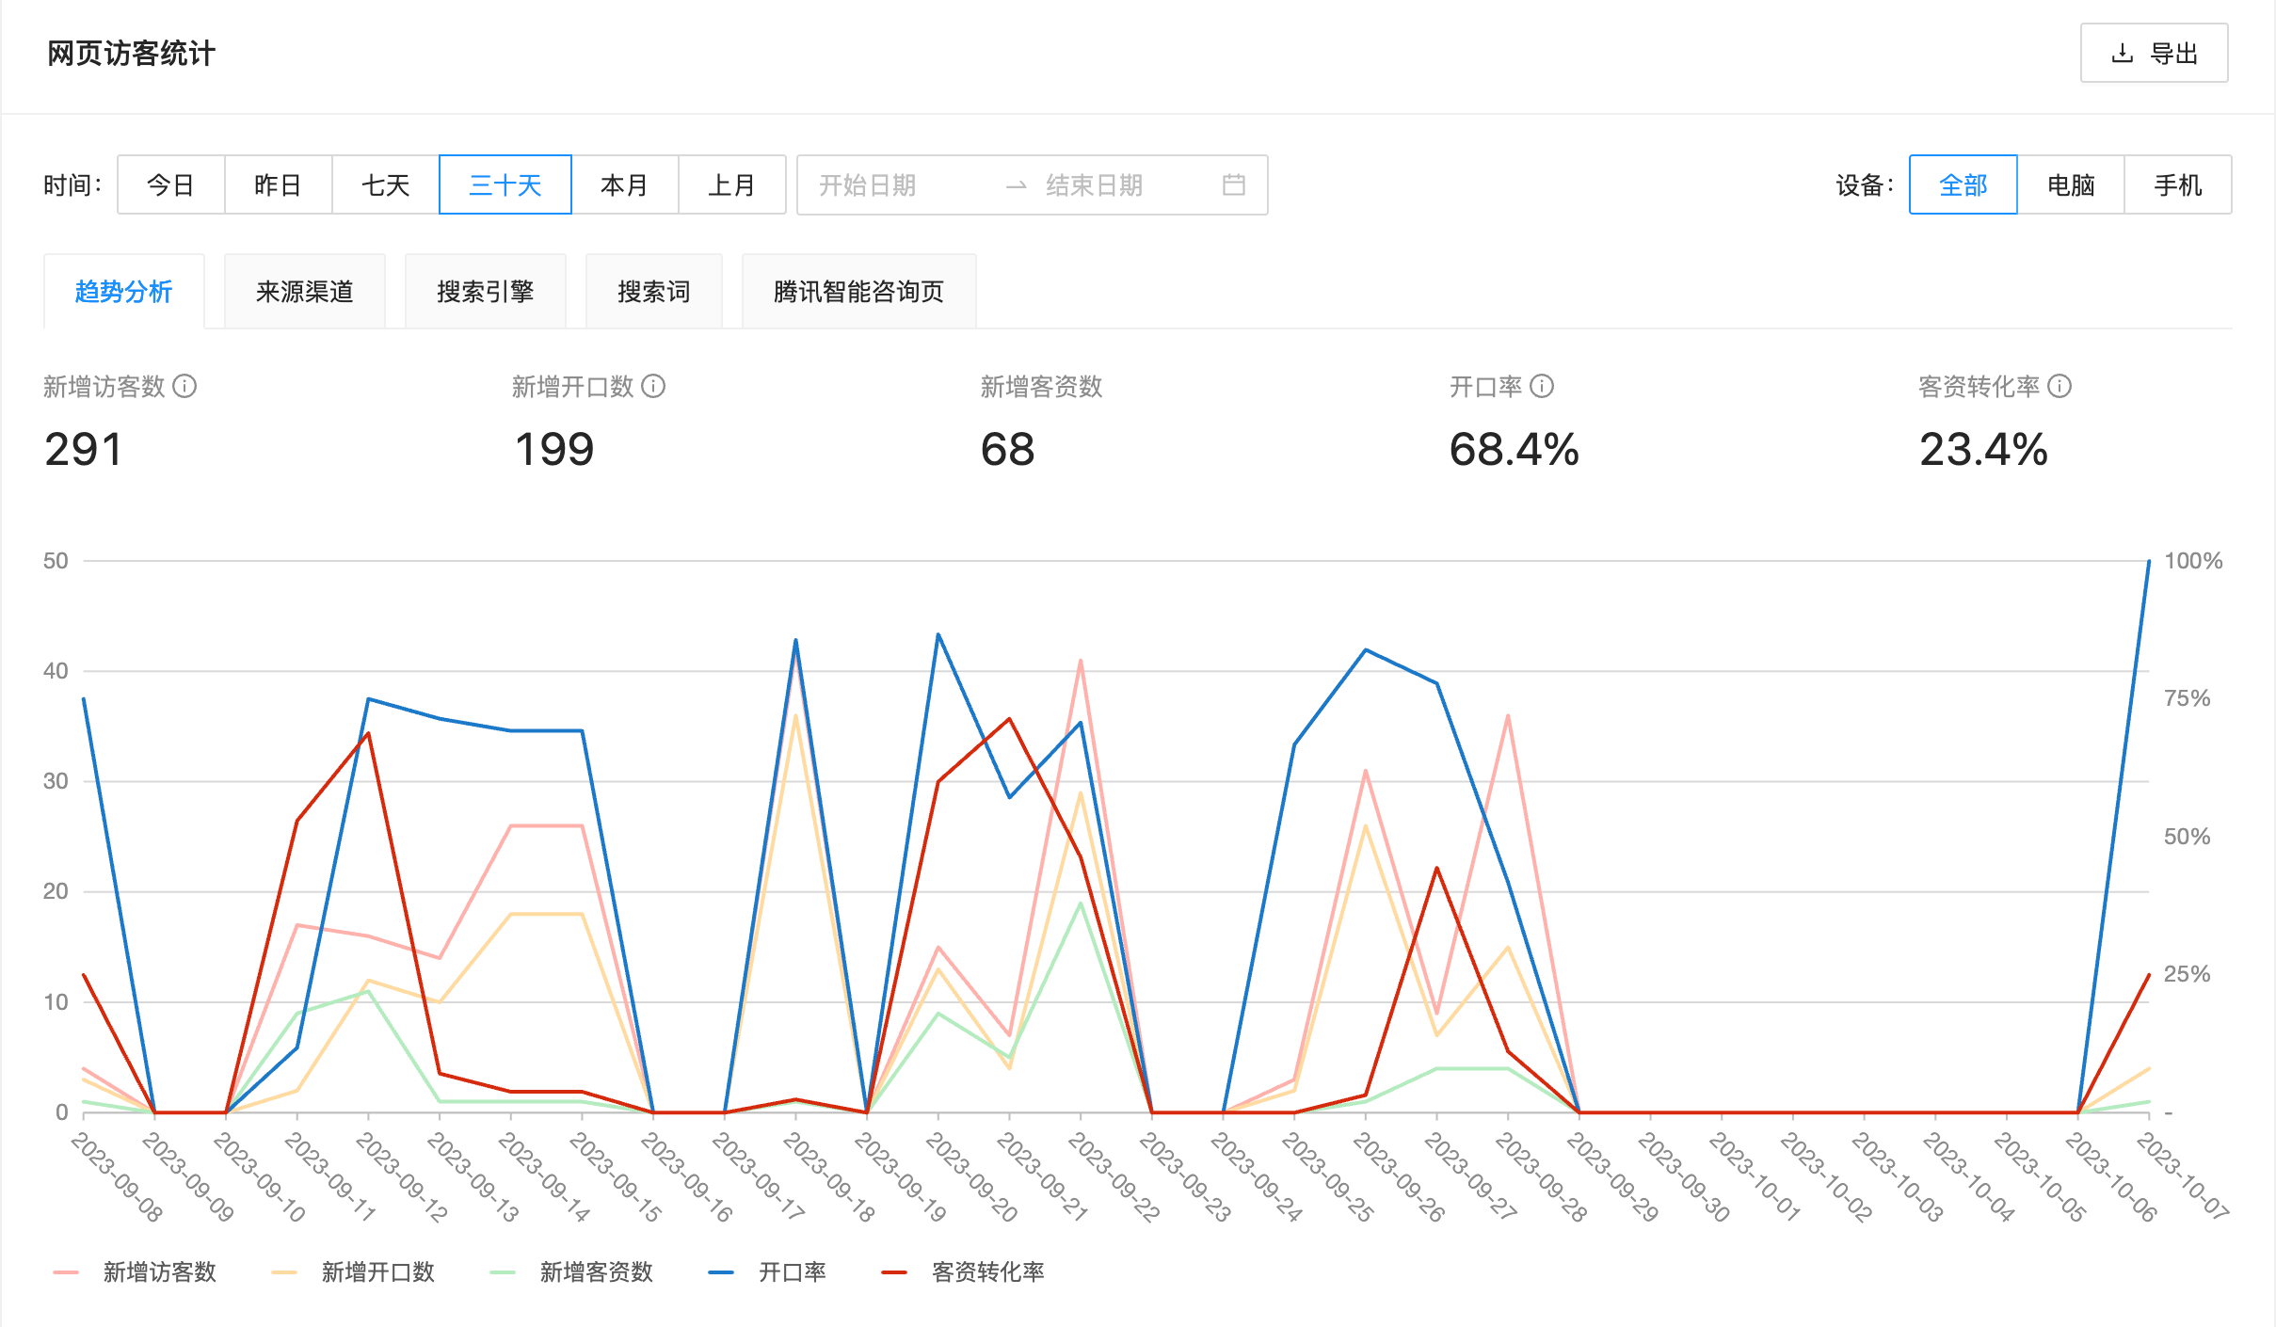Image resolution: width=2276 pixels, height=1327 pixels.
Task: Click info icon beside 开口率
Action: pyautogui.click(x=1541, y=387)
